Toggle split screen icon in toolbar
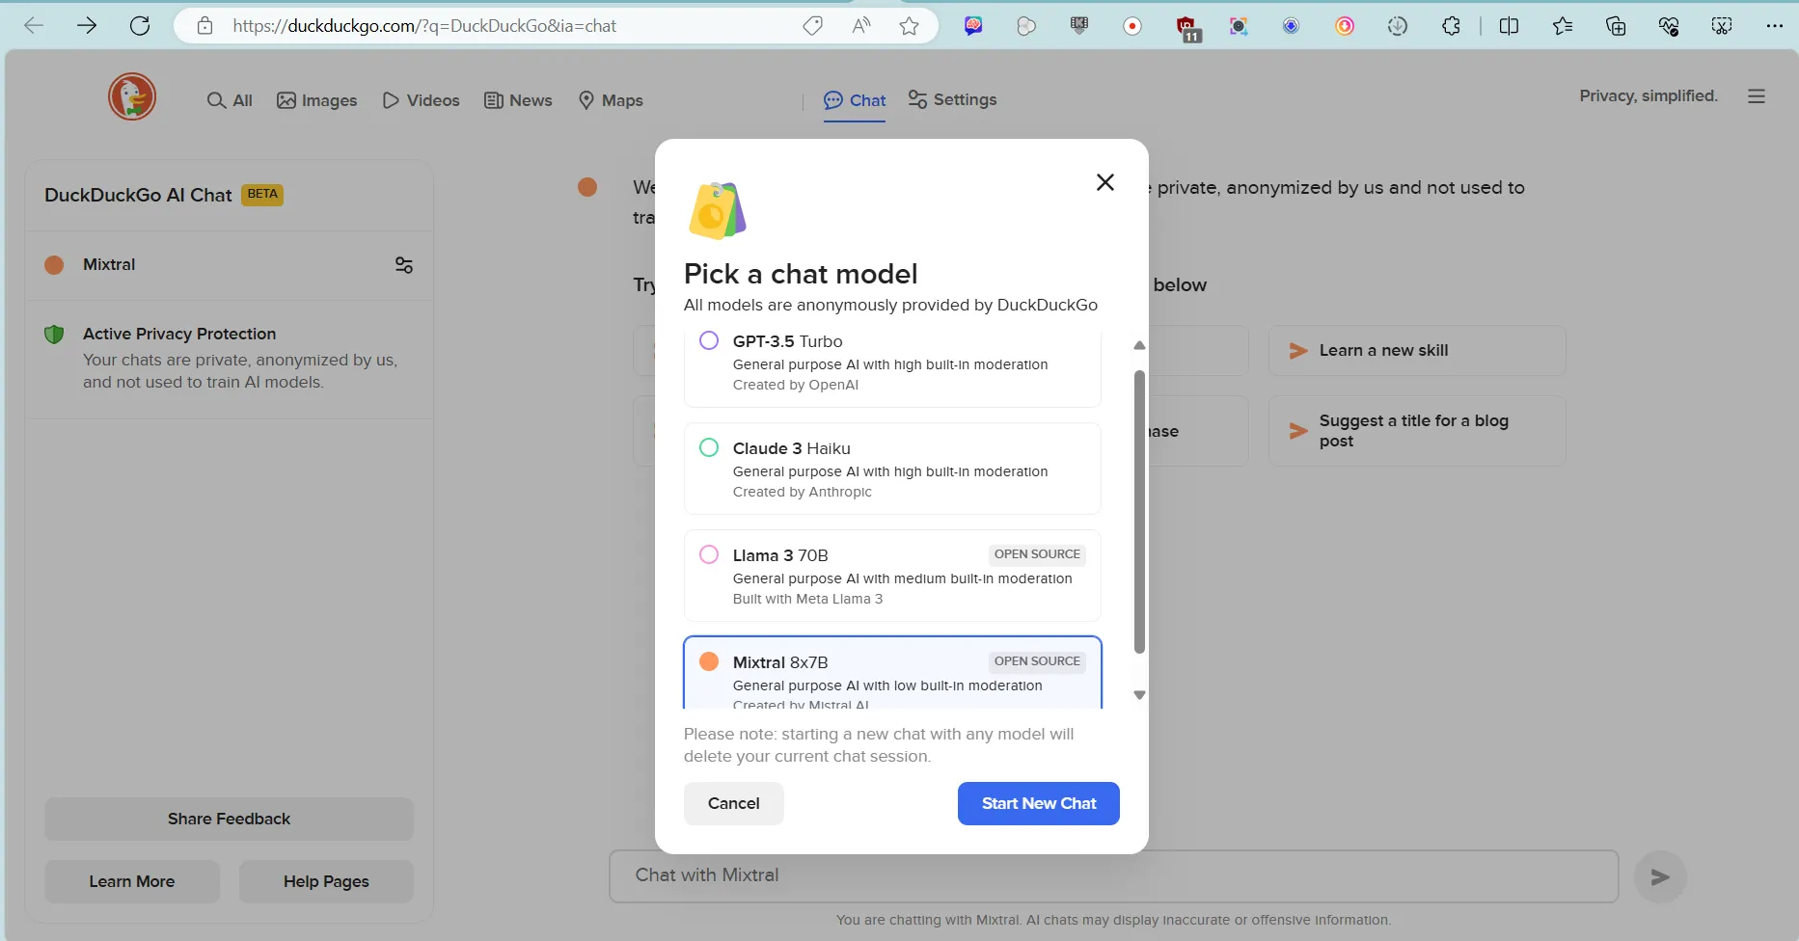 pos(1510,26)
